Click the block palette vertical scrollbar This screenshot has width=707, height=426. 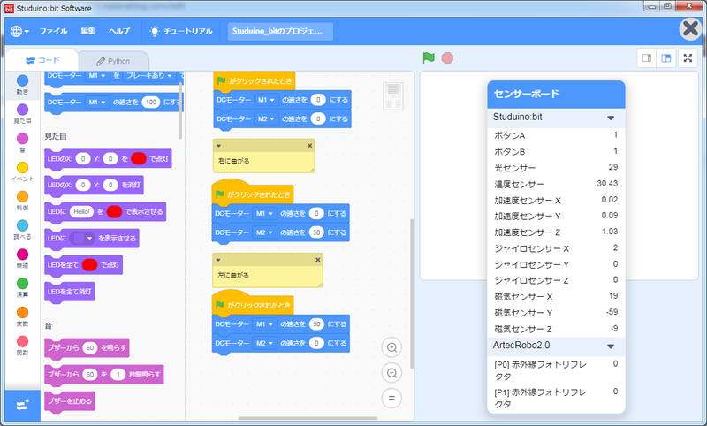(x=180, y=110)
